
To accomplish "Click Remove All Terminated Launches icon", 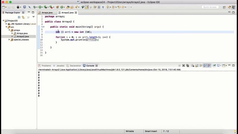I will pos(187,66).
